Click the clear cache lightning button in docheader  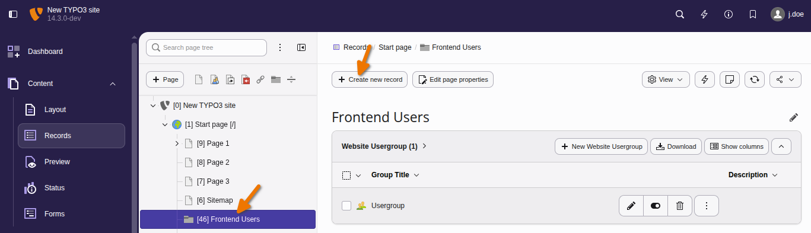[705, 79]
